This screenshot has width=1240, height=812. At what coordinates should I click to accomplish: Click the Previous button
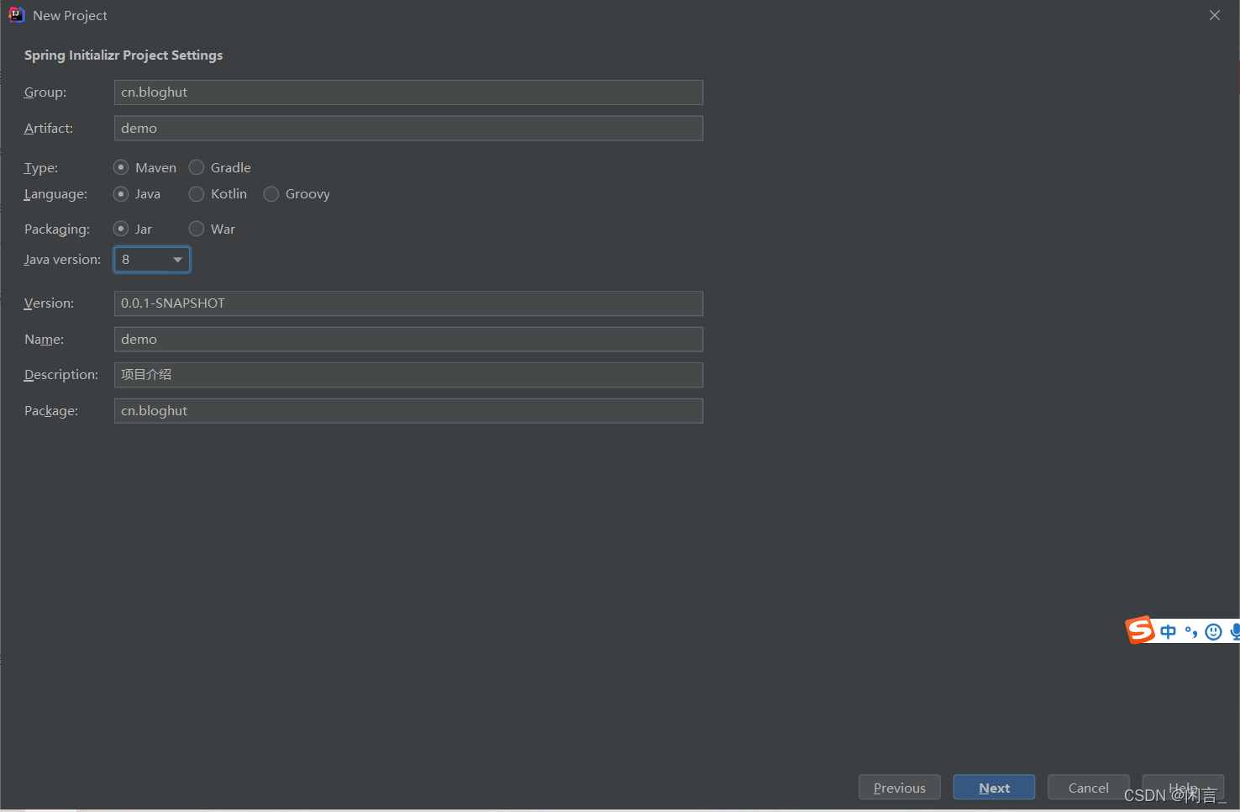[x=900, y=788]
